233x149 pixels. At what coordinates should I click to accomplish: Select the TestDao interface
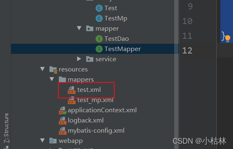117,39
